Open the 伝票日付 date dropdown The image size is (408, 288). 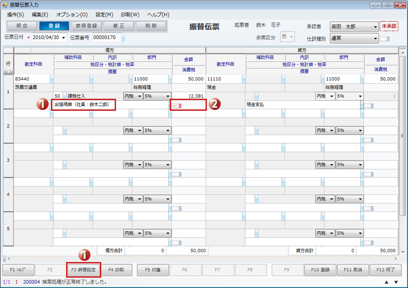click(63, 38)
